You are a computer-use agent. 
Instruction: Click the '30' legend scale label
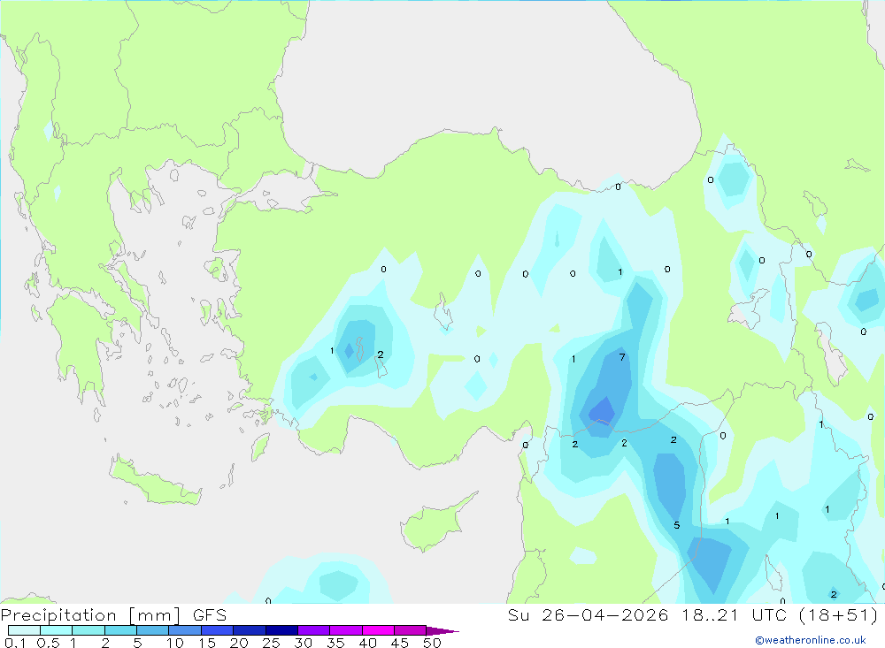(303, 643)
